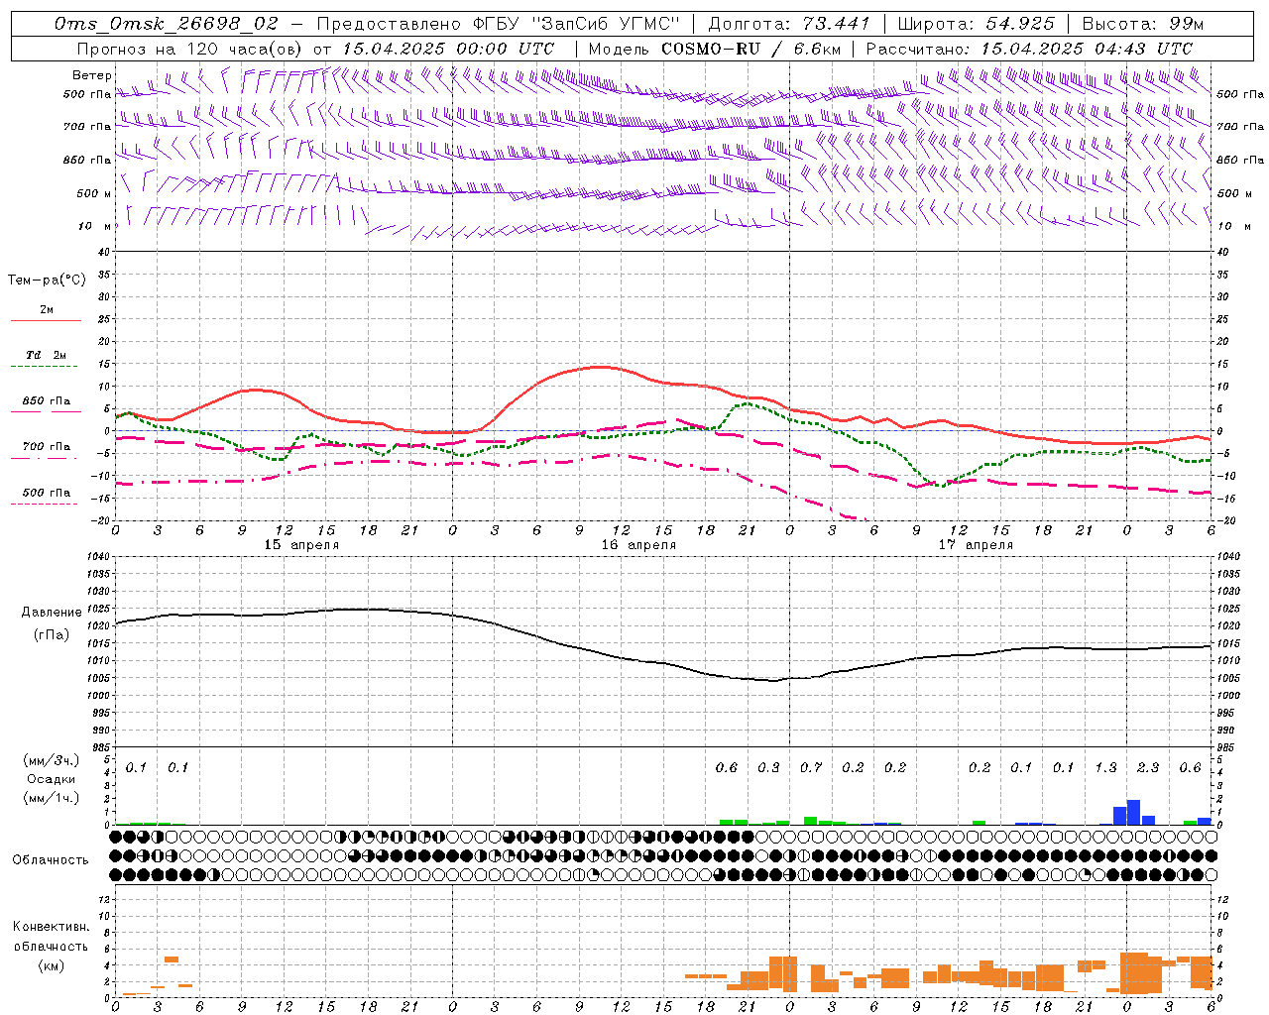Click the 850 гПа temperature legend entry
This screenshot has width=1269, height=1015.
(x=46, y=401)
